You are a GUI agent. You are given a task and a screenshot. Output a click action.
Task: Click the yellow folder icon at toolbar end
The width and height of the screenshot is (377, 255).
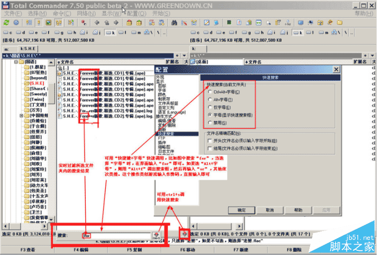click(x=339, y=23)
